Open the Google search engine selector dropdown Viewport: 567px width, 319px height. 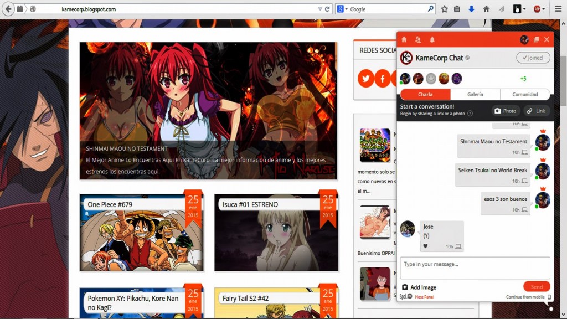[x=342, y=9]
